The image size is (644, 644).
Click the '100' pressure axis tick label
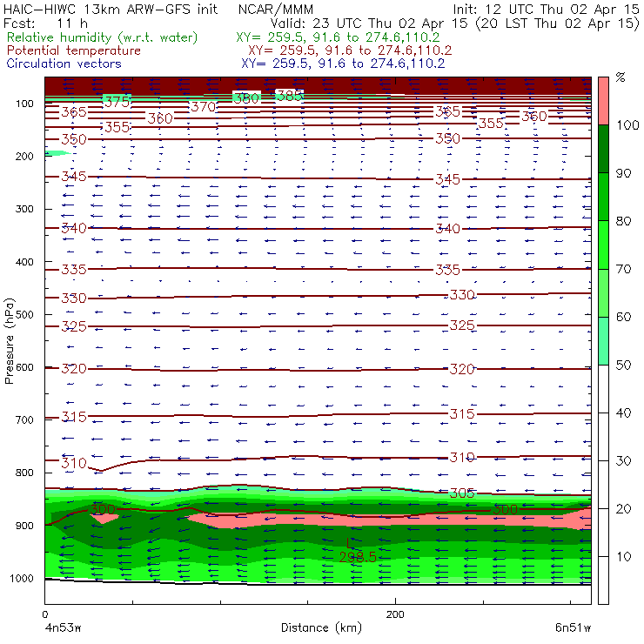(x=24, y=104)
